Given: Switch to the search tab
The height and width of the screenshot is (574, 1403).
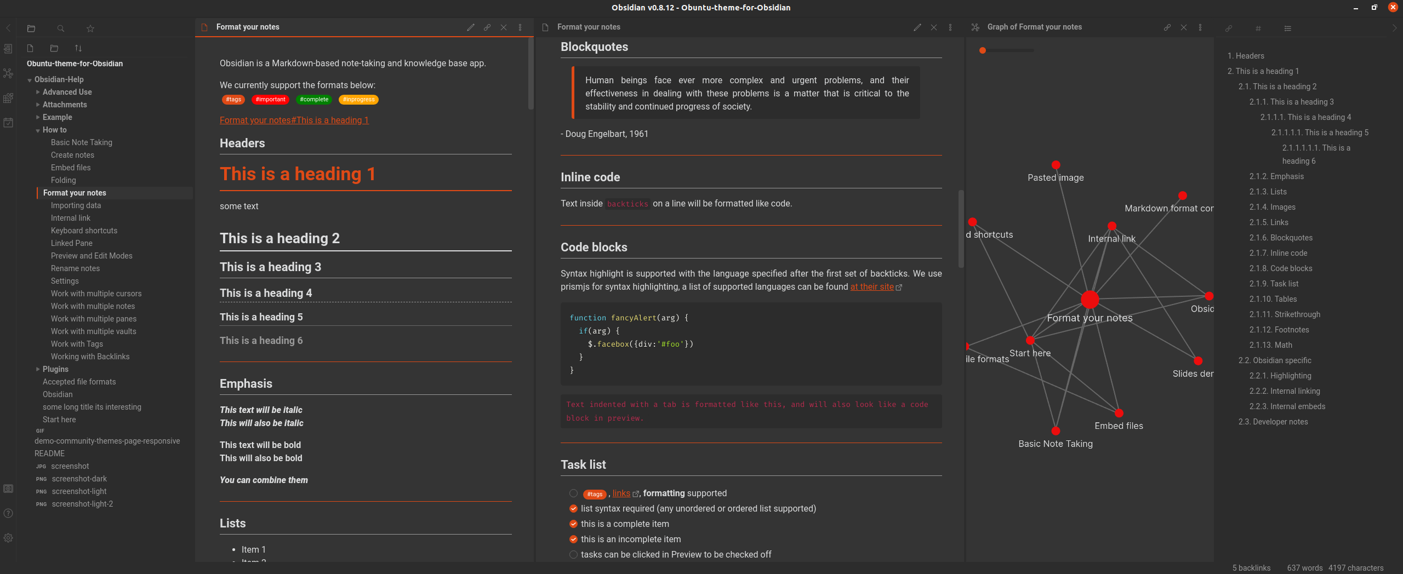Looking at the screenshot, I should click(x=61, y=28).
